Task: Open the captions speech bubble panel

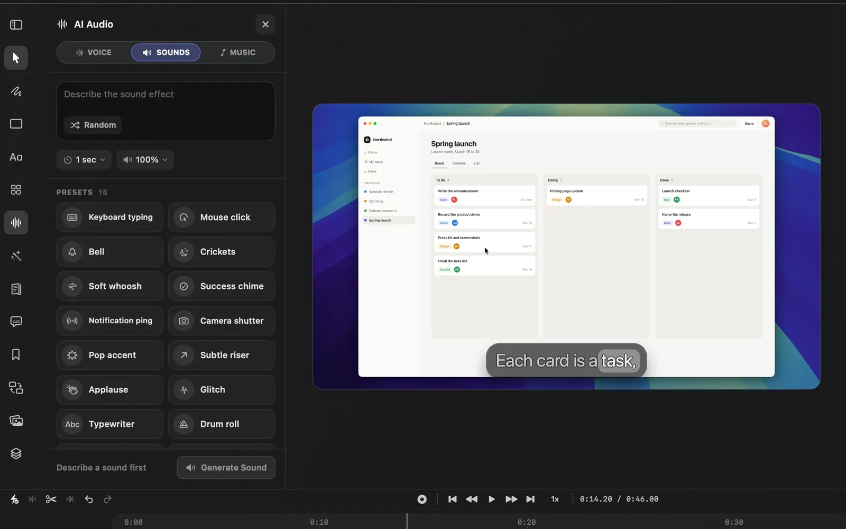Action: pyautogui.click(x=16, y=322)
